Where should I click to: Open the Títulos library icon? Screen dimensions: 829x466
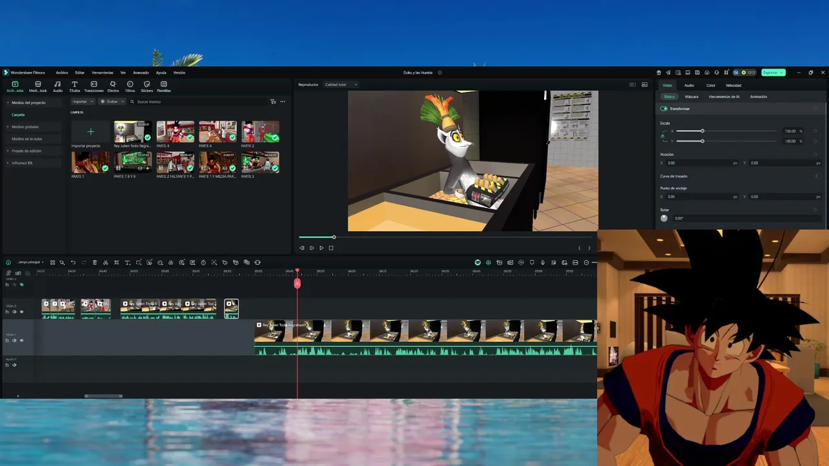[x=74, y=86]
